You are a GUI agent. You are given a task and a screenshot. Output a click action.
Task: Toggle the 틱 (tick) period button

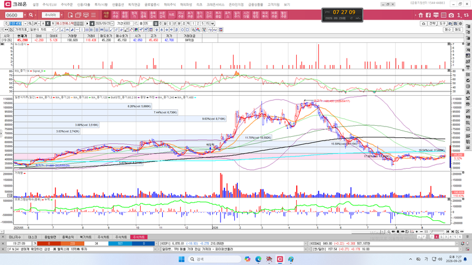188,23
